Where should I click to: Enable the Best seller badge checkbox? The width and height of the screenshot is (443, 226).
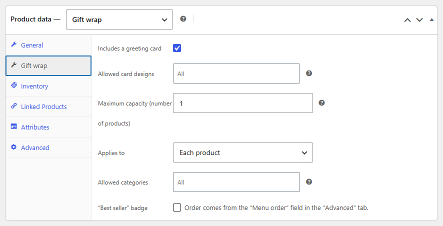177,207
